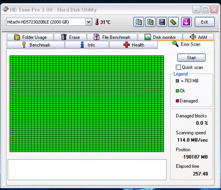Image resolution: width=221 pixels, height=190 pixels.
Task: Switch to the Folder Usage tab
Action: 30,37
